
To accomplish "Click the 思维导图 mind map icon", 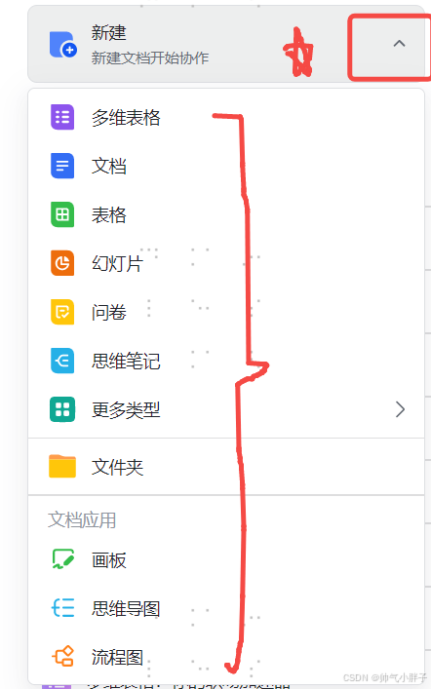I will tap(62, 608).
